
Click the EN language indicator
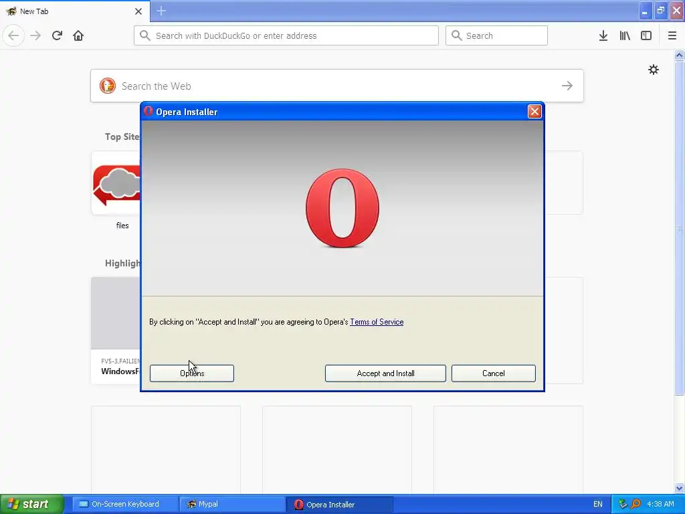click(597, 504)
